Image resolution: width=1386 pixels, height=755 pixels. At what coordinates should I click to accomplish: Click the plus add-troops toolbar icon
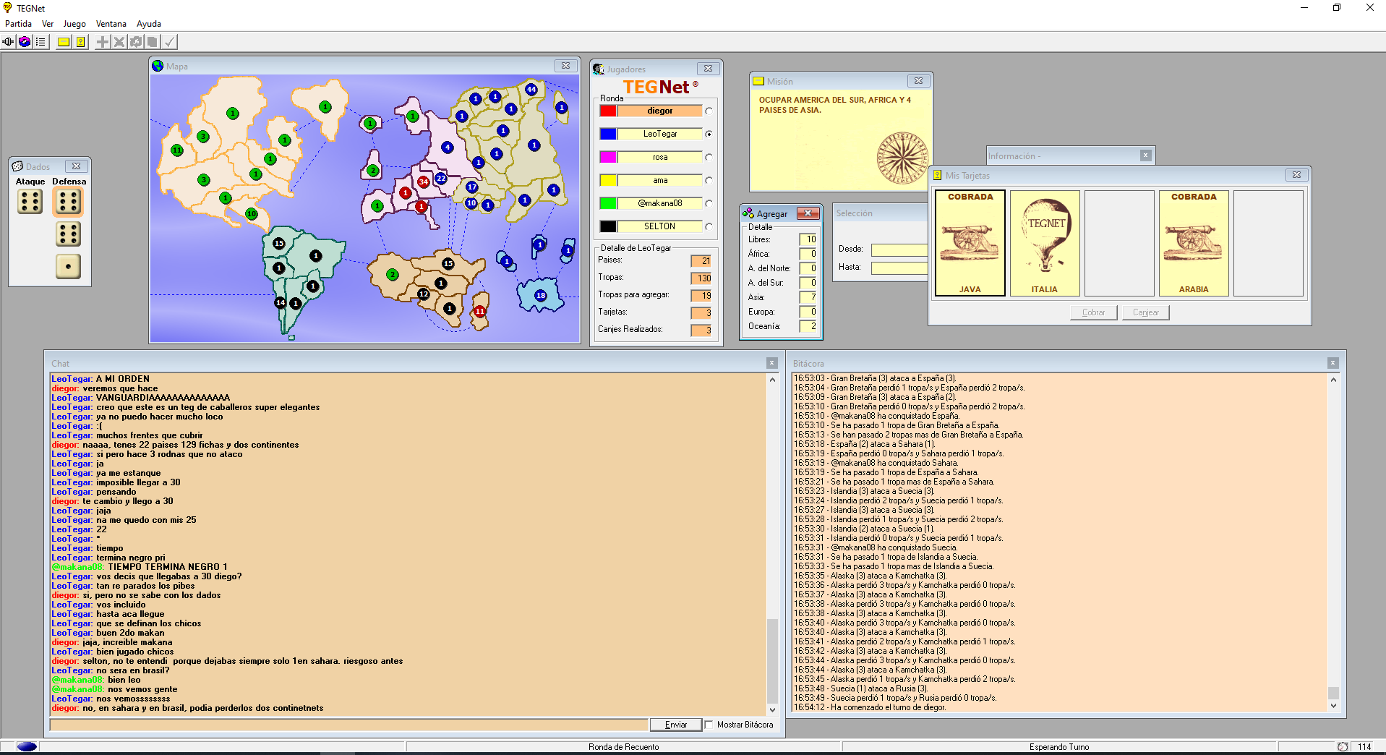pyautogui.click(x=103, y=42)
